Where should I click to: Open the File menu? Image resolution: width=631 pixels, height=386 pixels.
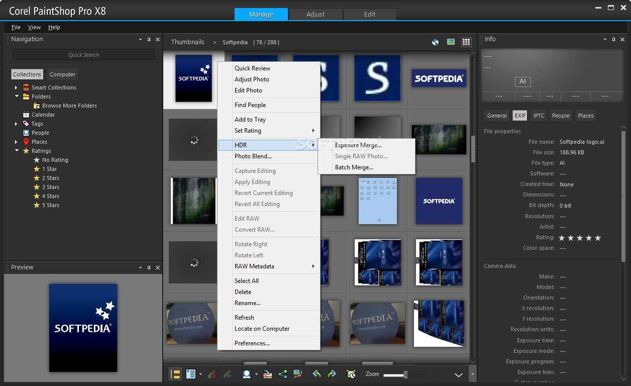16,27
